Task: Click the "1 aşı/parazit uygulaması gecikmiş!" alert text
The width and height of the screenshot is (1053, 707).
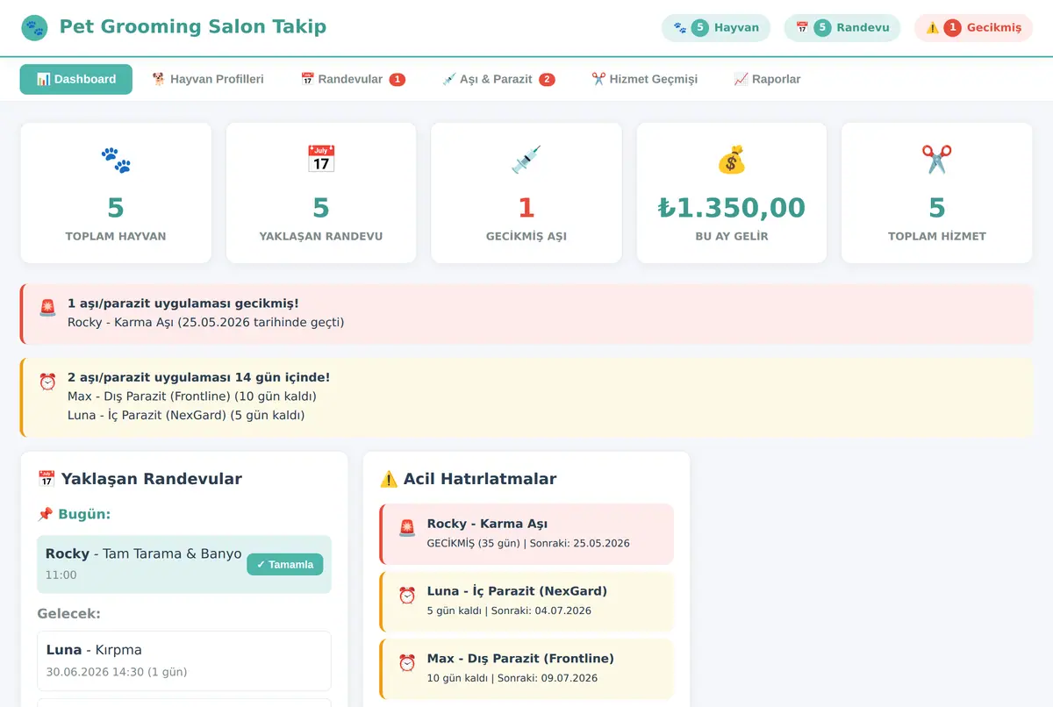Action: tap(183, 304)
